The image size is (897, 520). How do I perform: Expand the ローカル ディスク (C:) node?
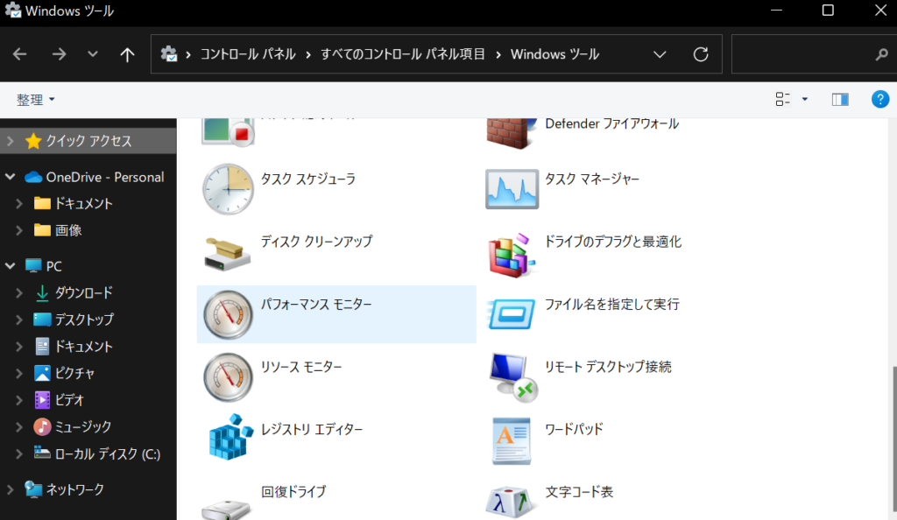[x=19, y=453]
